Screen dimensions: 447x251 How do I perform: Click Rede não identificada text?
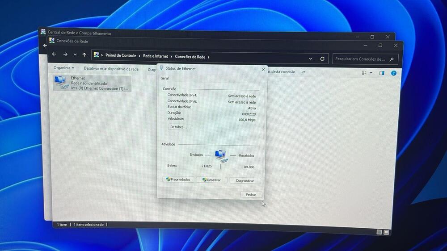pos(89,83)
